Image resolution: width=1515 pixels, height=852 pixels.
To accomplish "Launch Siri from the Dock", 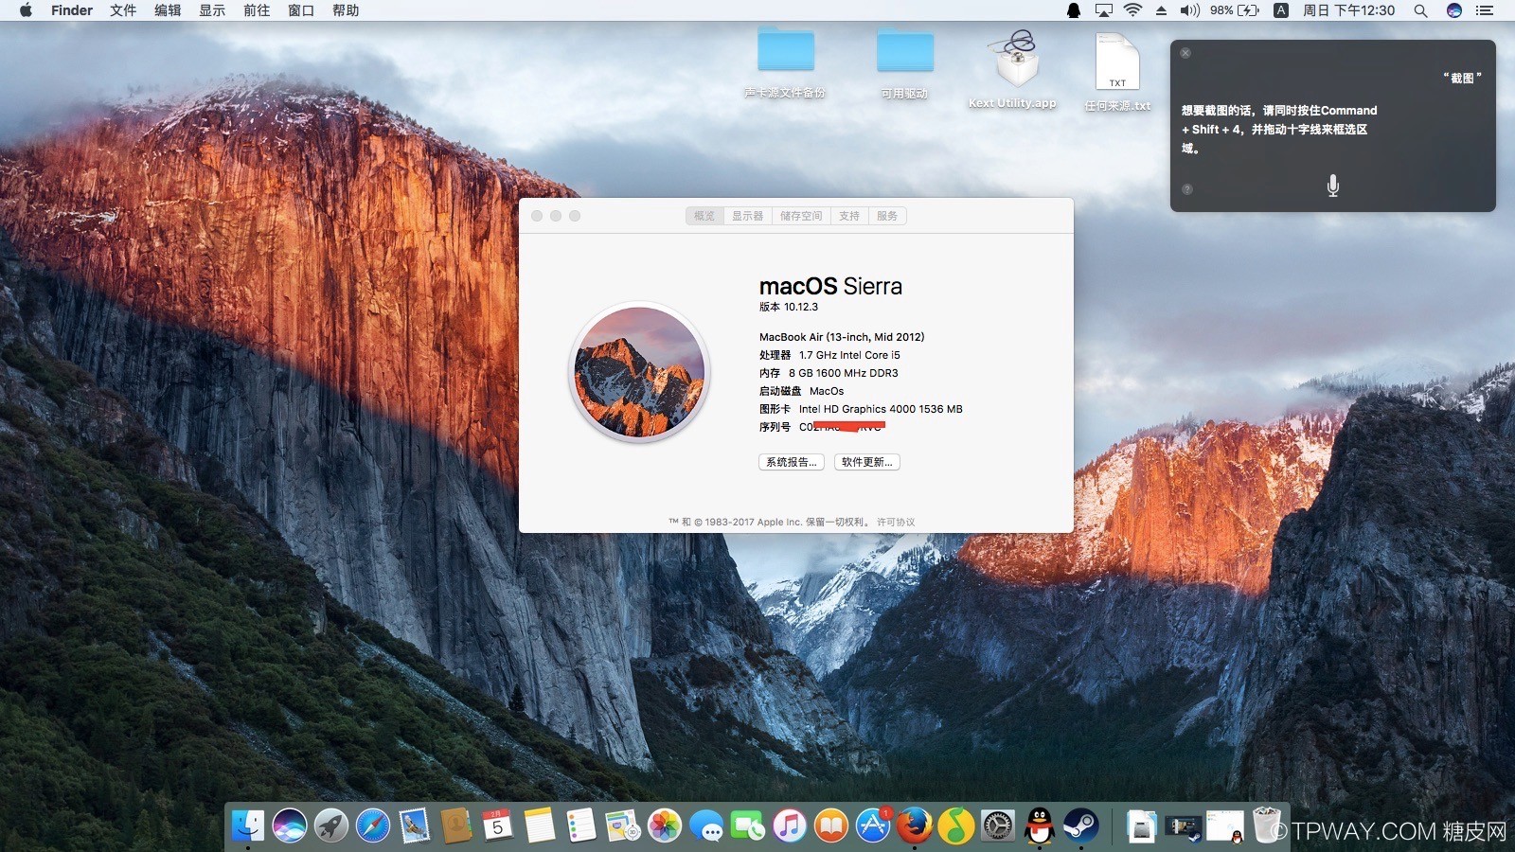I will (290, 825).
